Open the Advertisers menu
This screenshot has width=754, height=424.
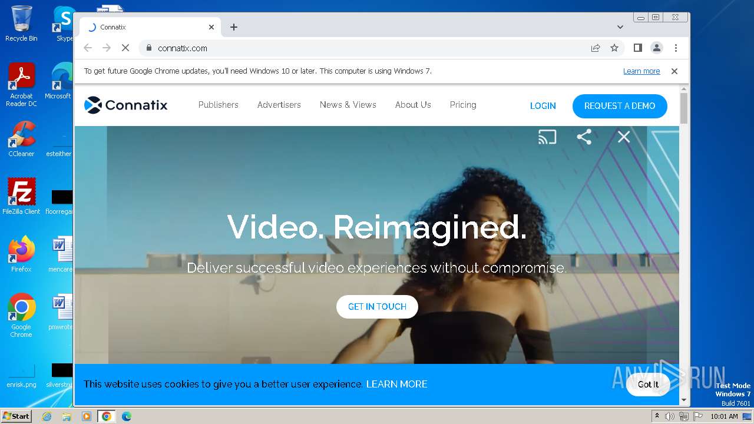[x=279, y=105]
